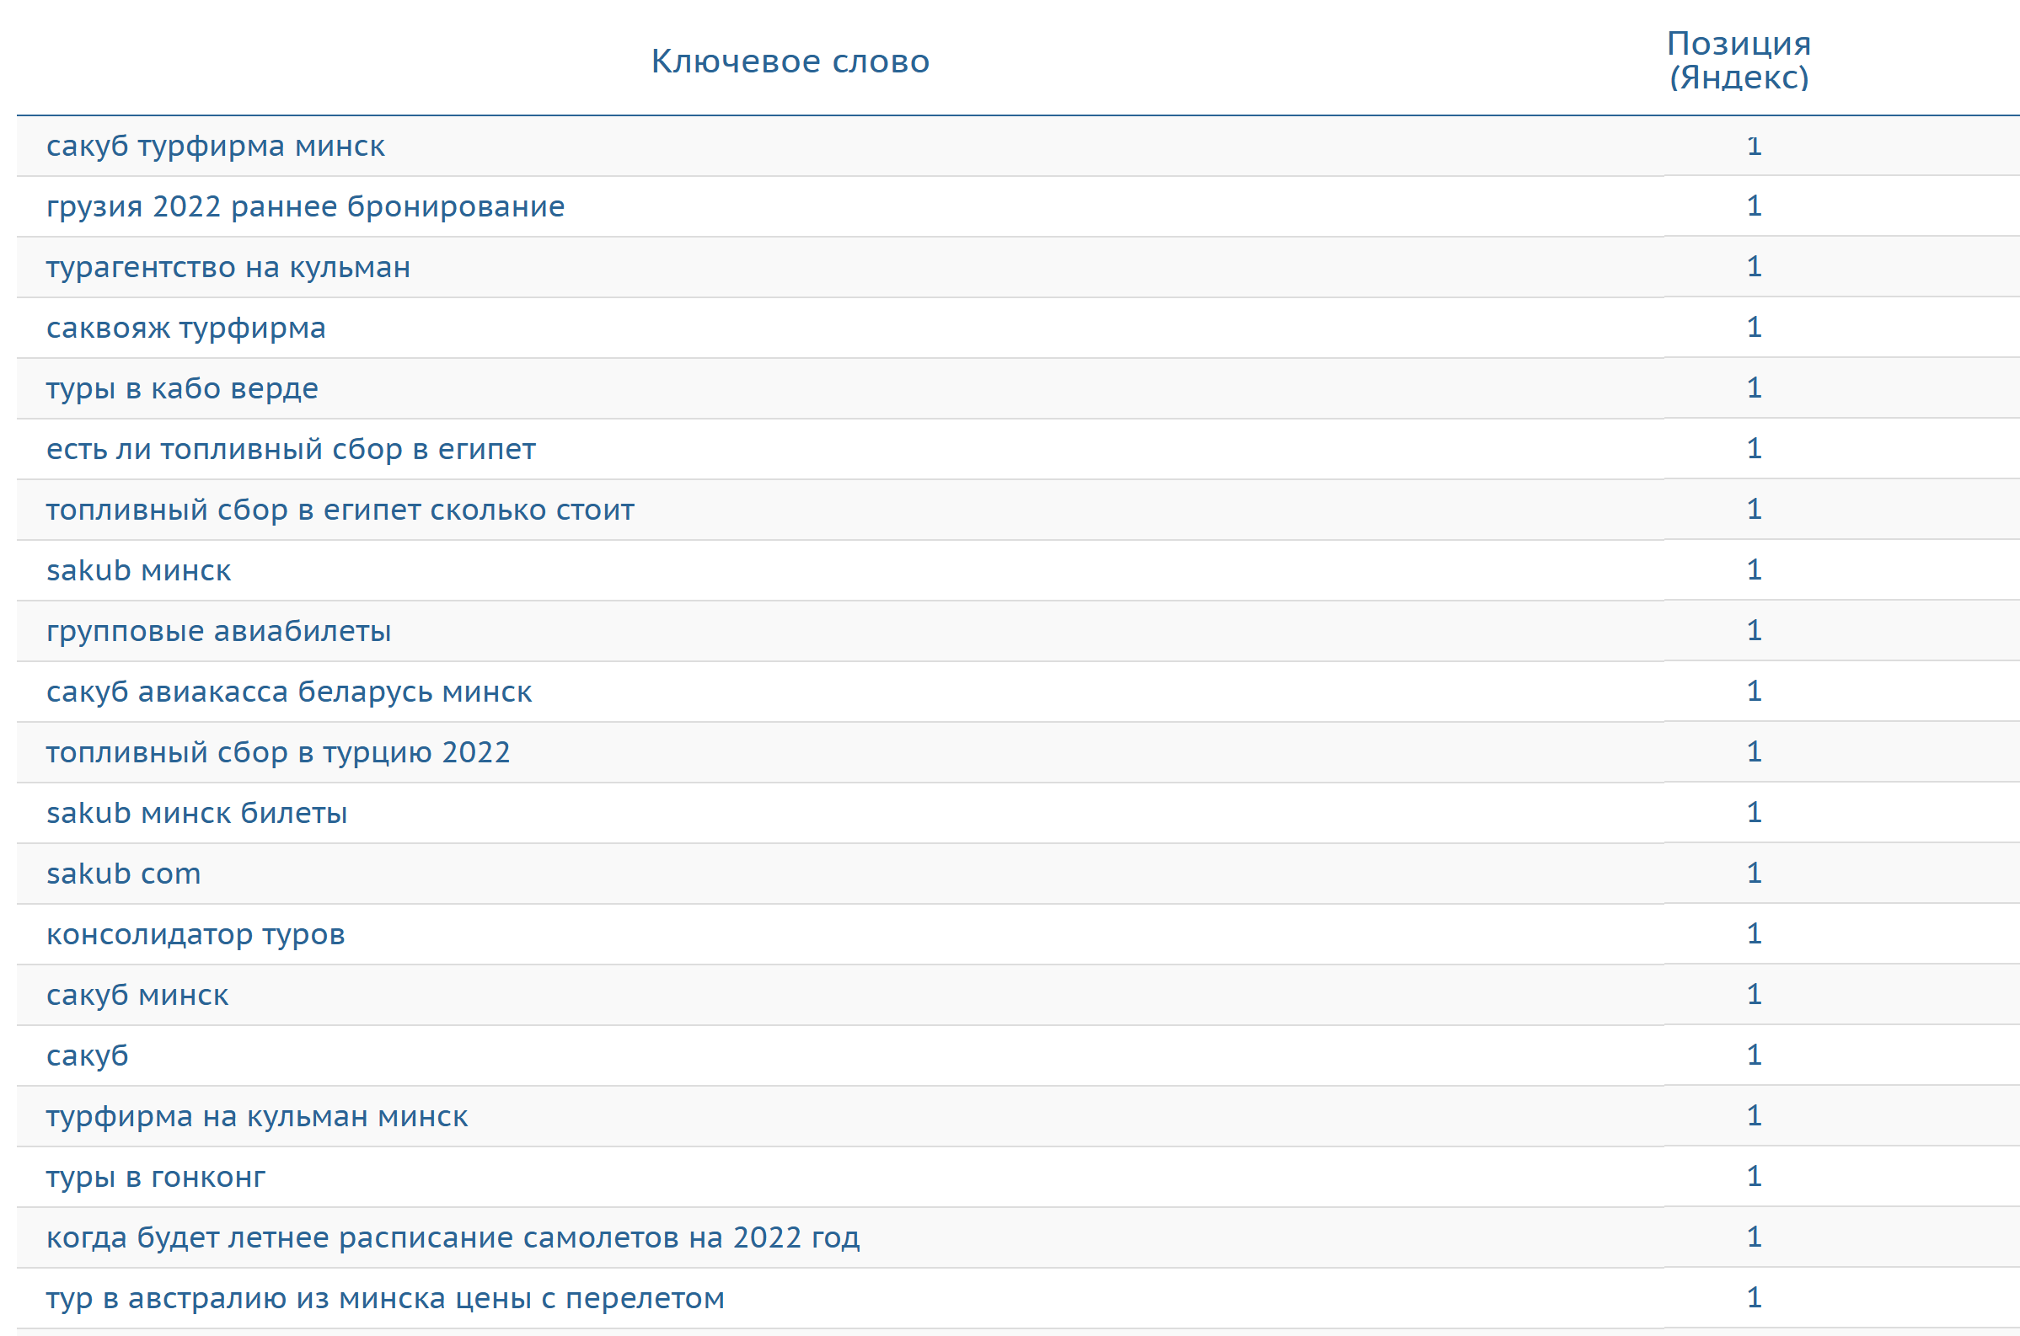Select 'турфирма на кульман минск' row
Viewport: 2020px width, 1336px height.
click(256, 1116)
